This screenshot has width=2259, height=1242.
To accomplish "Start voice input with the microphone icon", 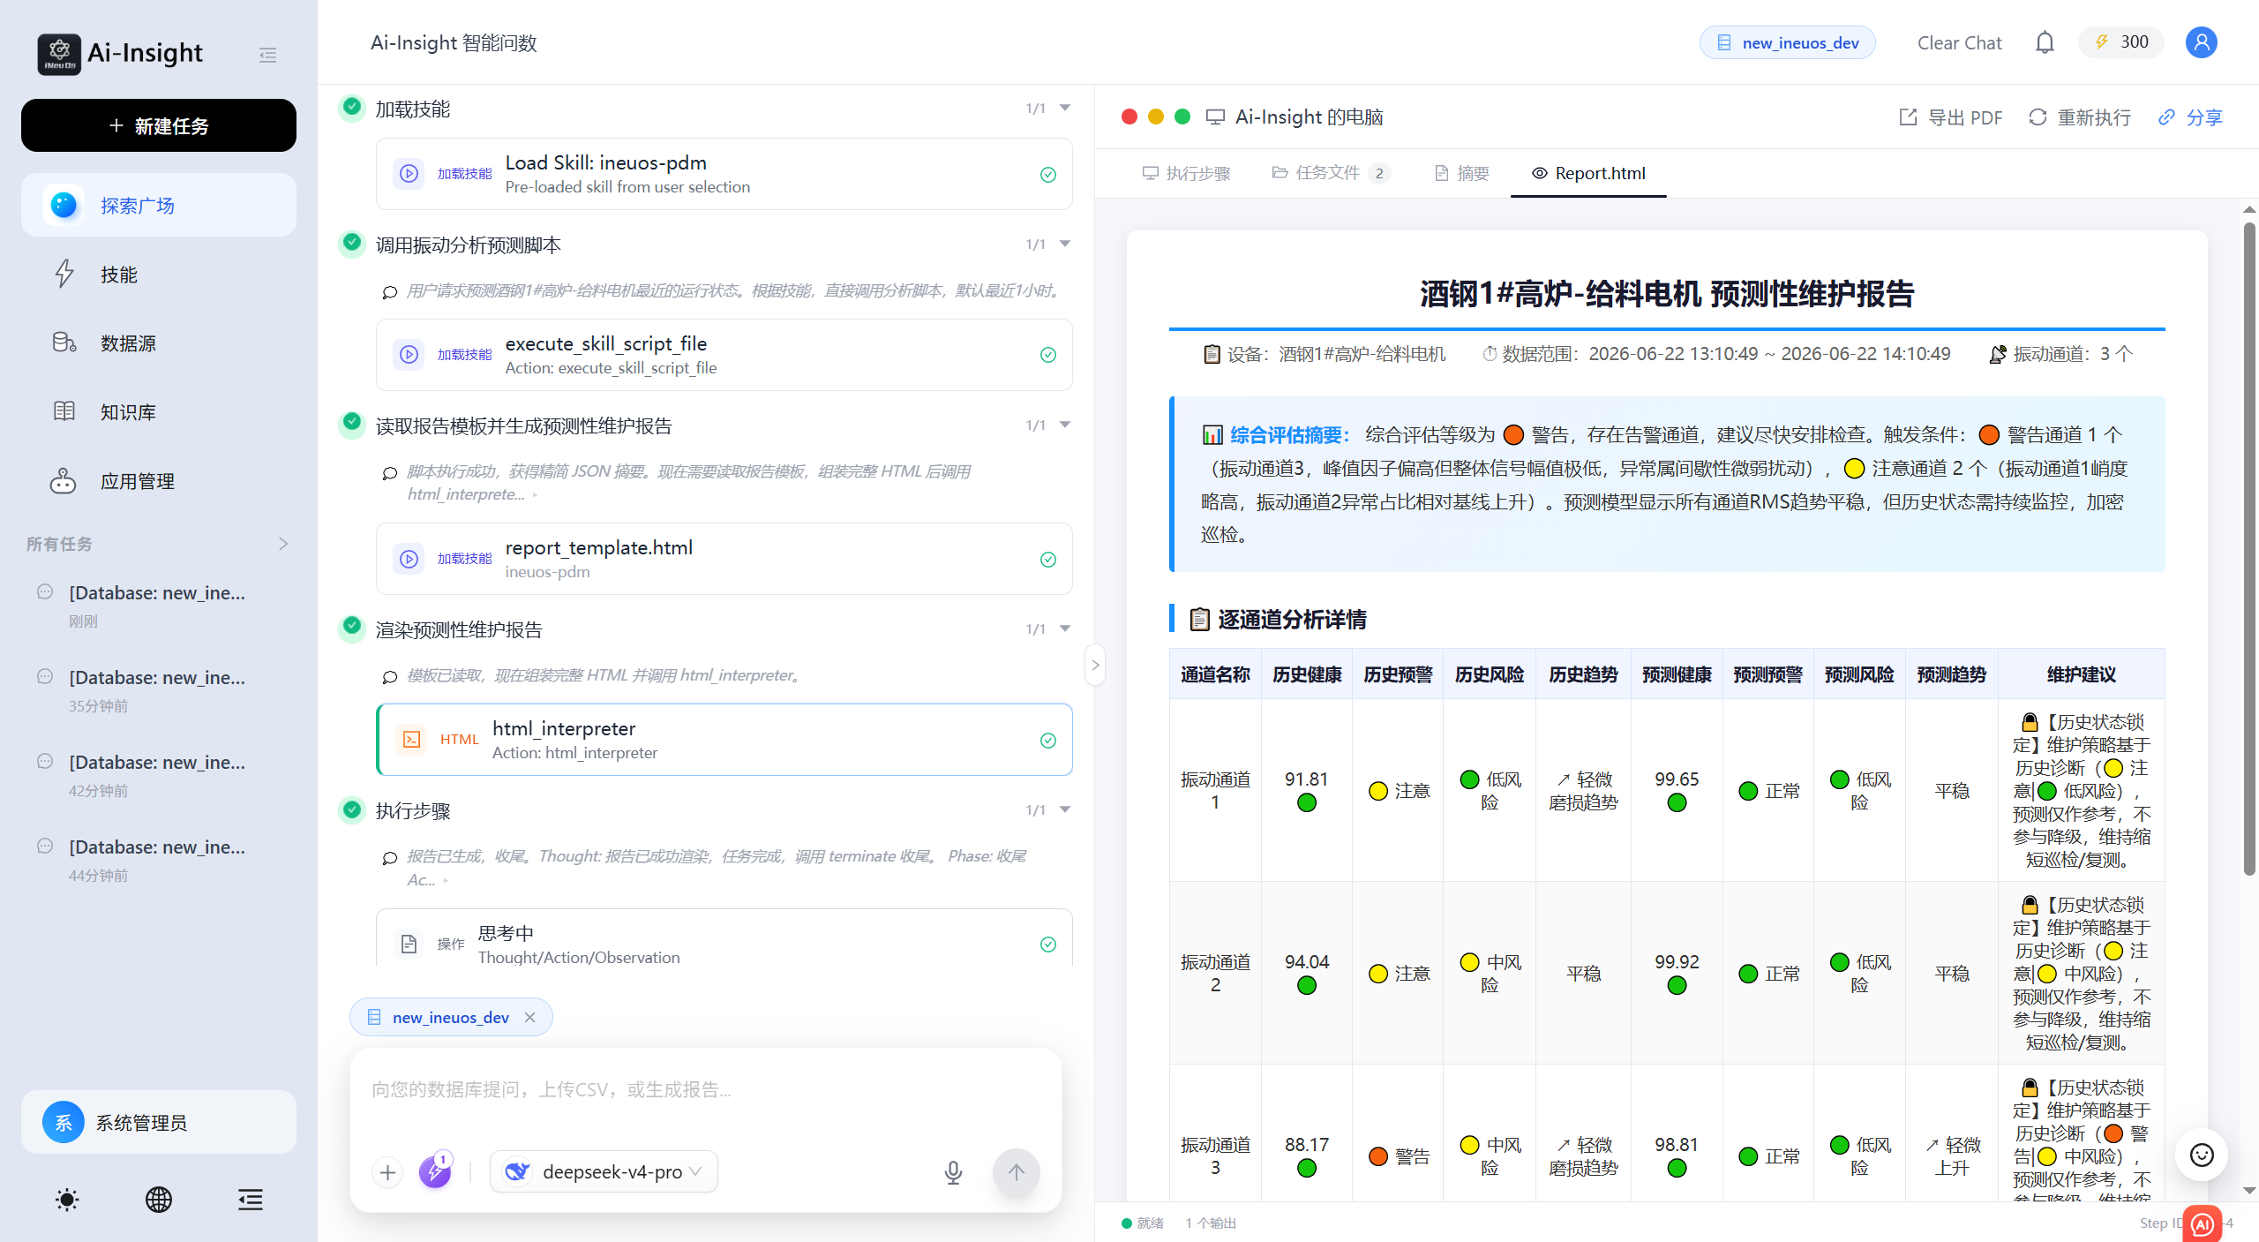I will click(x=953, y=1171).
